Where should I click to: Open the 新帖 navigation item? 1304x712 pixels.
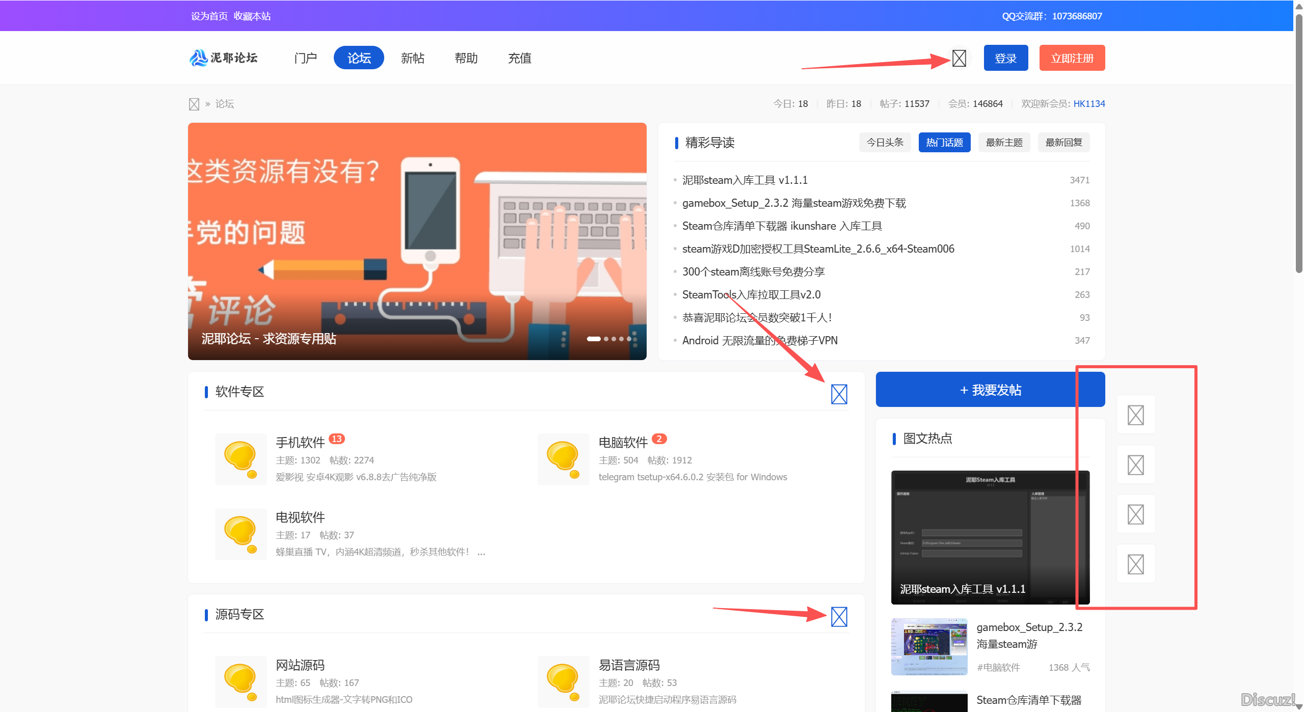412,58
